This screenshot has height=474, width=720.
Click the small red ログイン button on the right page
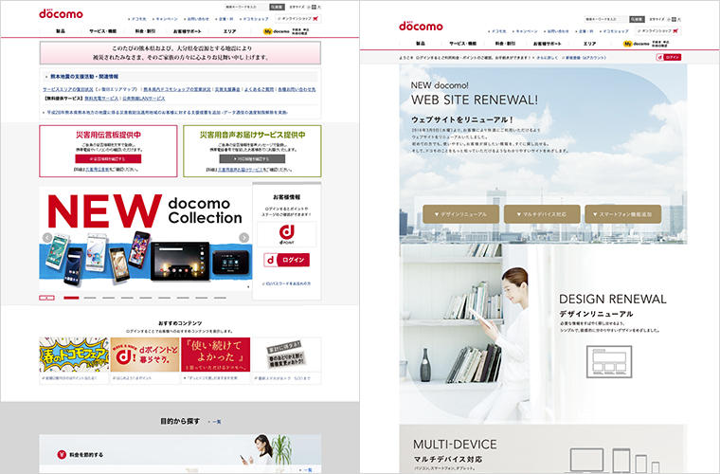point(669,58)
